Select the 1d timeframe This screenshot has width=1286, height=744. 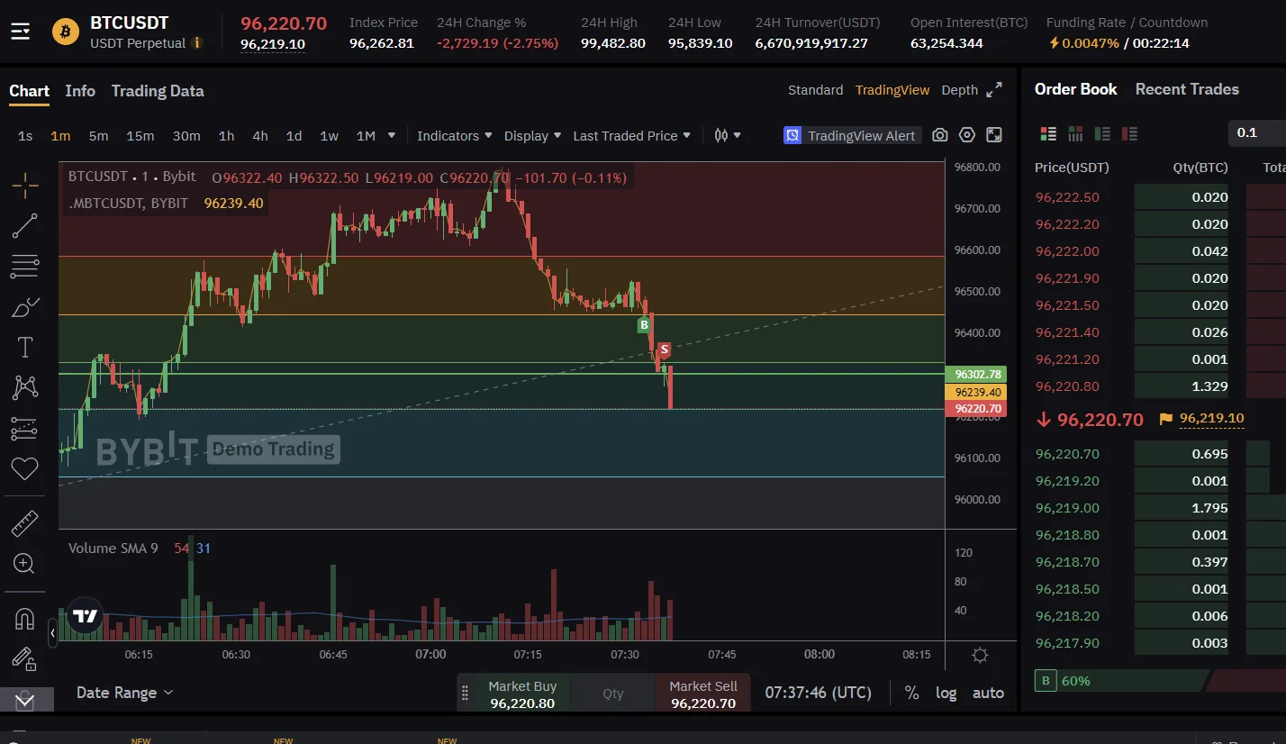pyautogui.click(x=294, y=136)
